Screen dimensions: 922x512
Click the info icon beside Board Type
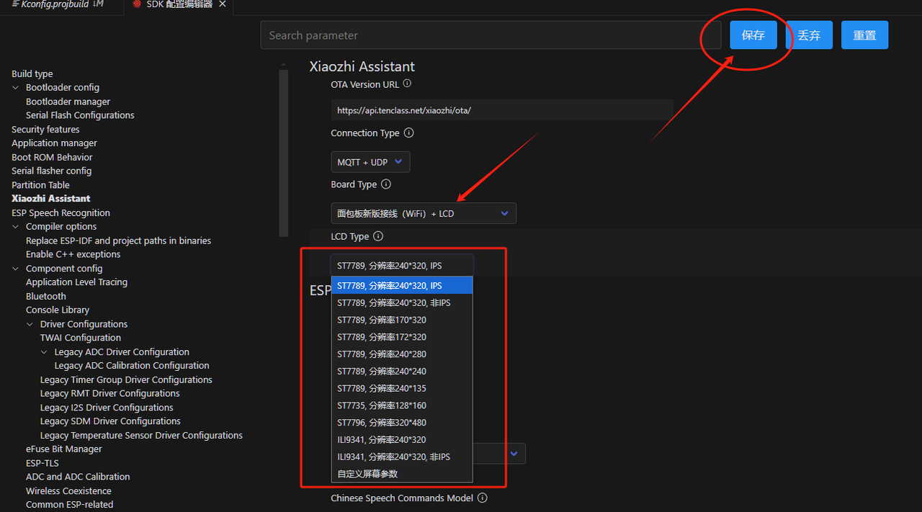click(x=386, y=184)
